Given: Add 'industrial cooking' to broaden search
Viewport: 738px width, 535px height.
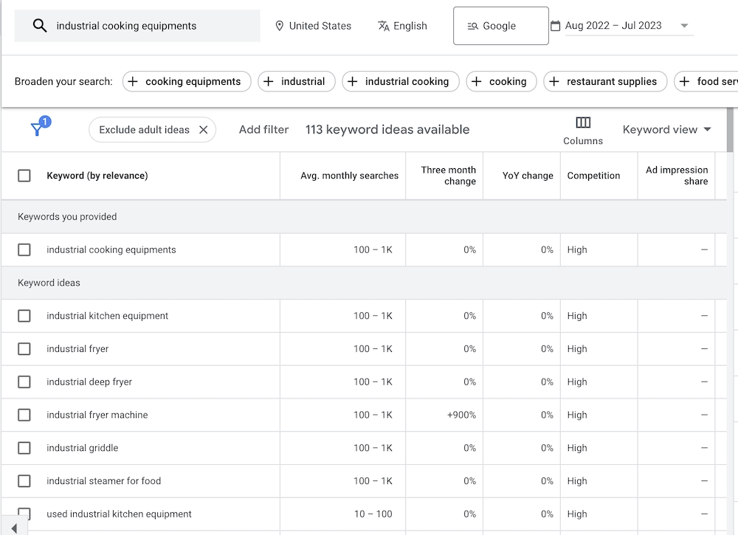Looking at the screenshot, I should (x=401, y=81).
